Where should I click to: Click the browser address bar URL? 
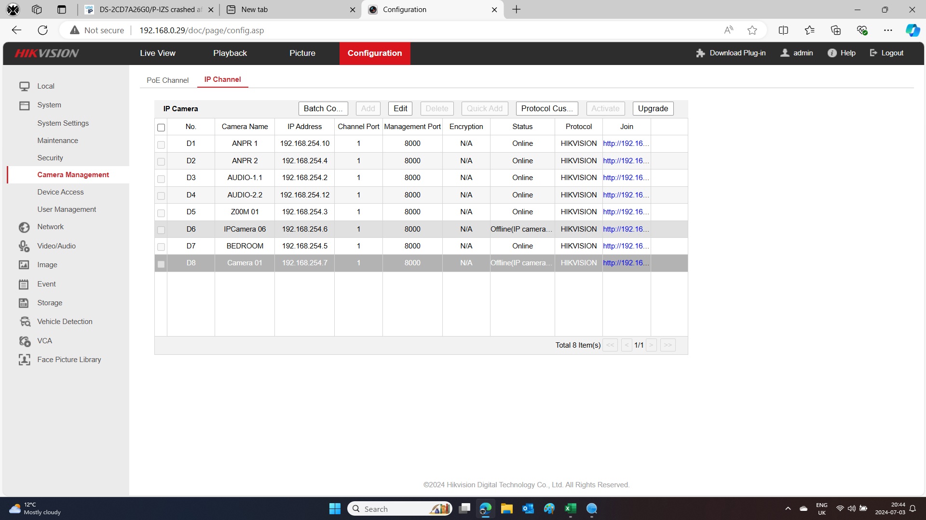pos(202,30)
